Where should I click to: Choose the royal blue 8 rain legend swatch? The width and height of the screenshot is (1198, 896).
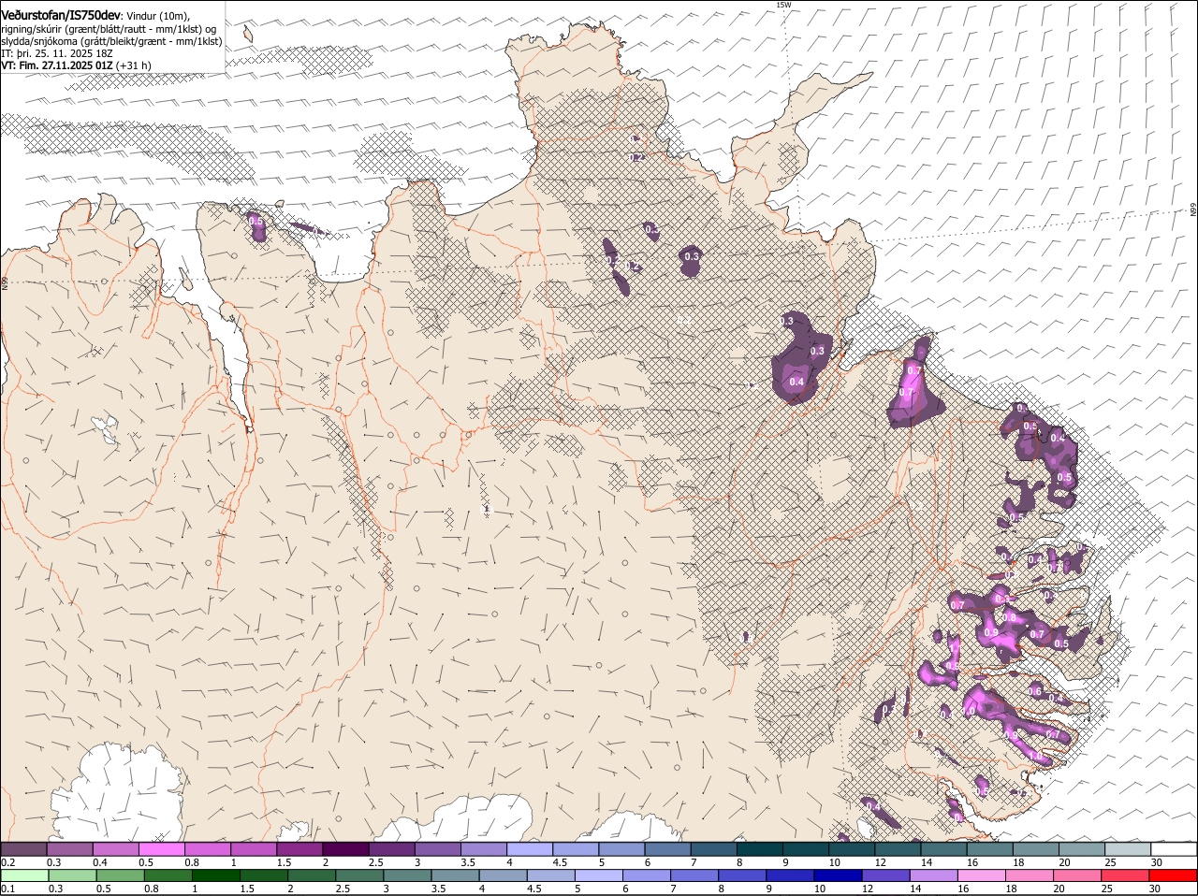pyautogui.click(x=743, y=876)
